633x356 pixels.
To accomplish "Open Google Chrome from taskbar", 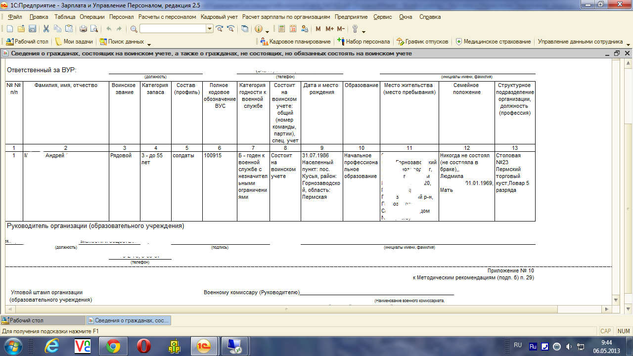I will pos(113,346).
